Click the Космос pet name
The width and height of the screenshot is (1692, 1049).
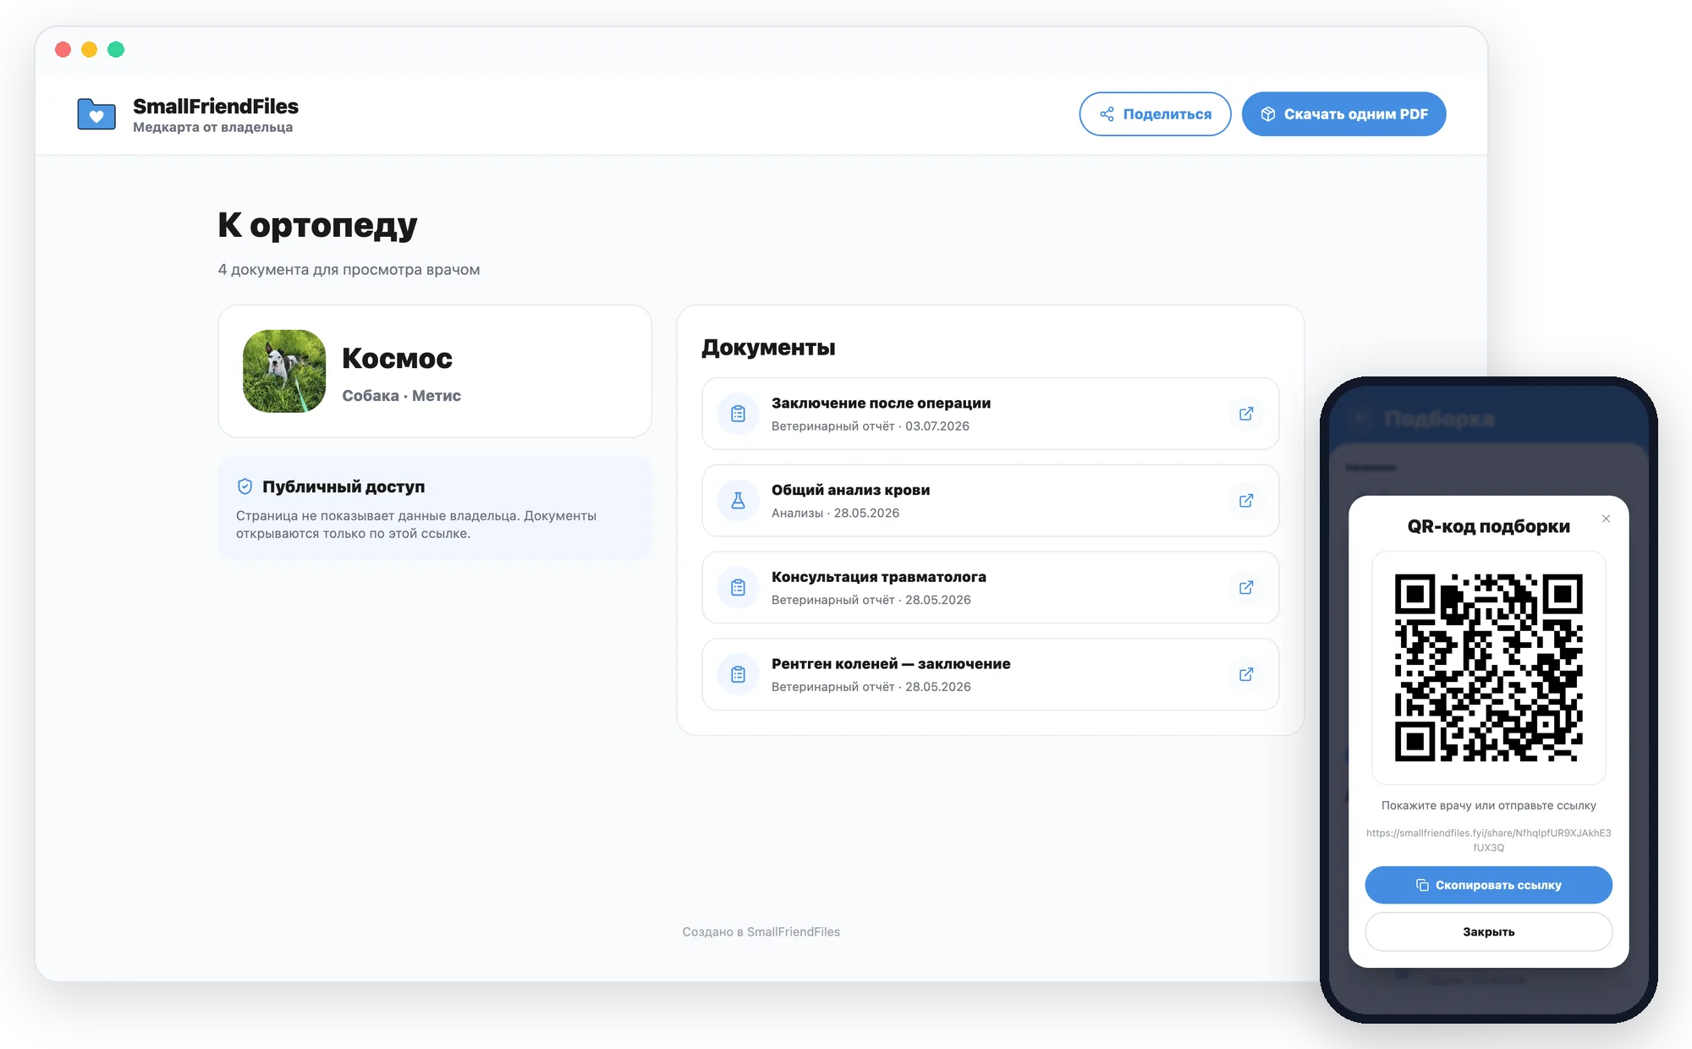[x=397, y=358]
